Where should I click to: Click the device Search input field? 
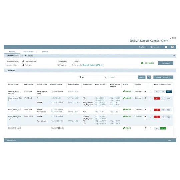pyautogui.click(x=123, y=77)
